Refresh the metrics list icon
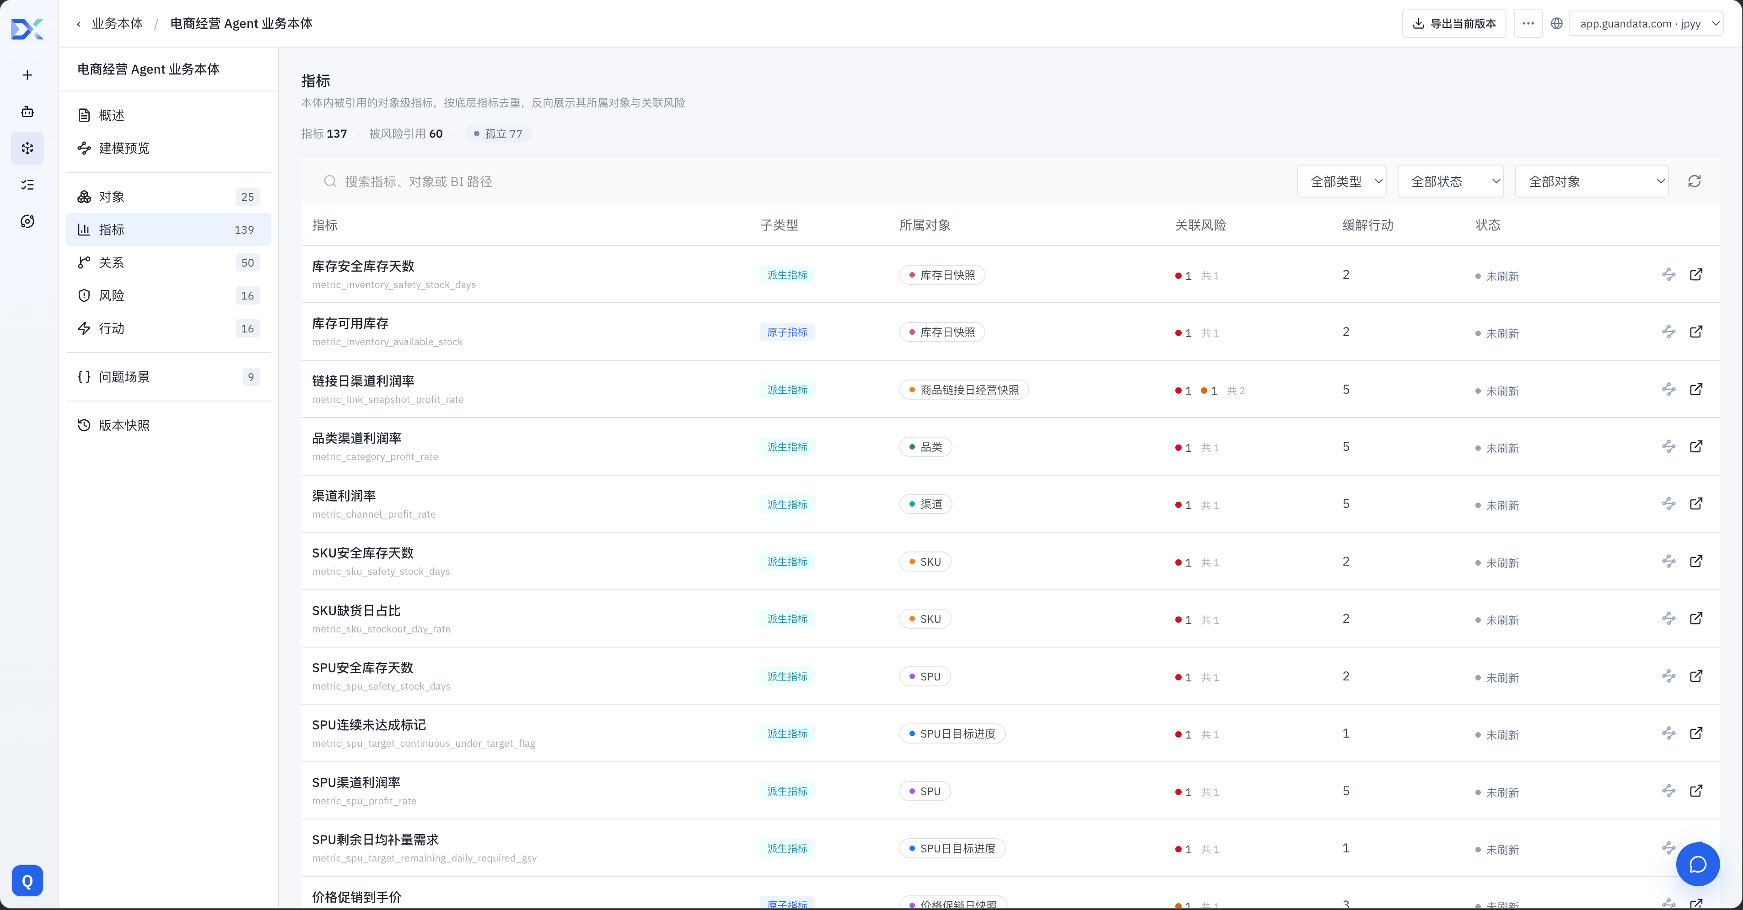Viewport: 1743px width, 910px height. click(1695, 182)
